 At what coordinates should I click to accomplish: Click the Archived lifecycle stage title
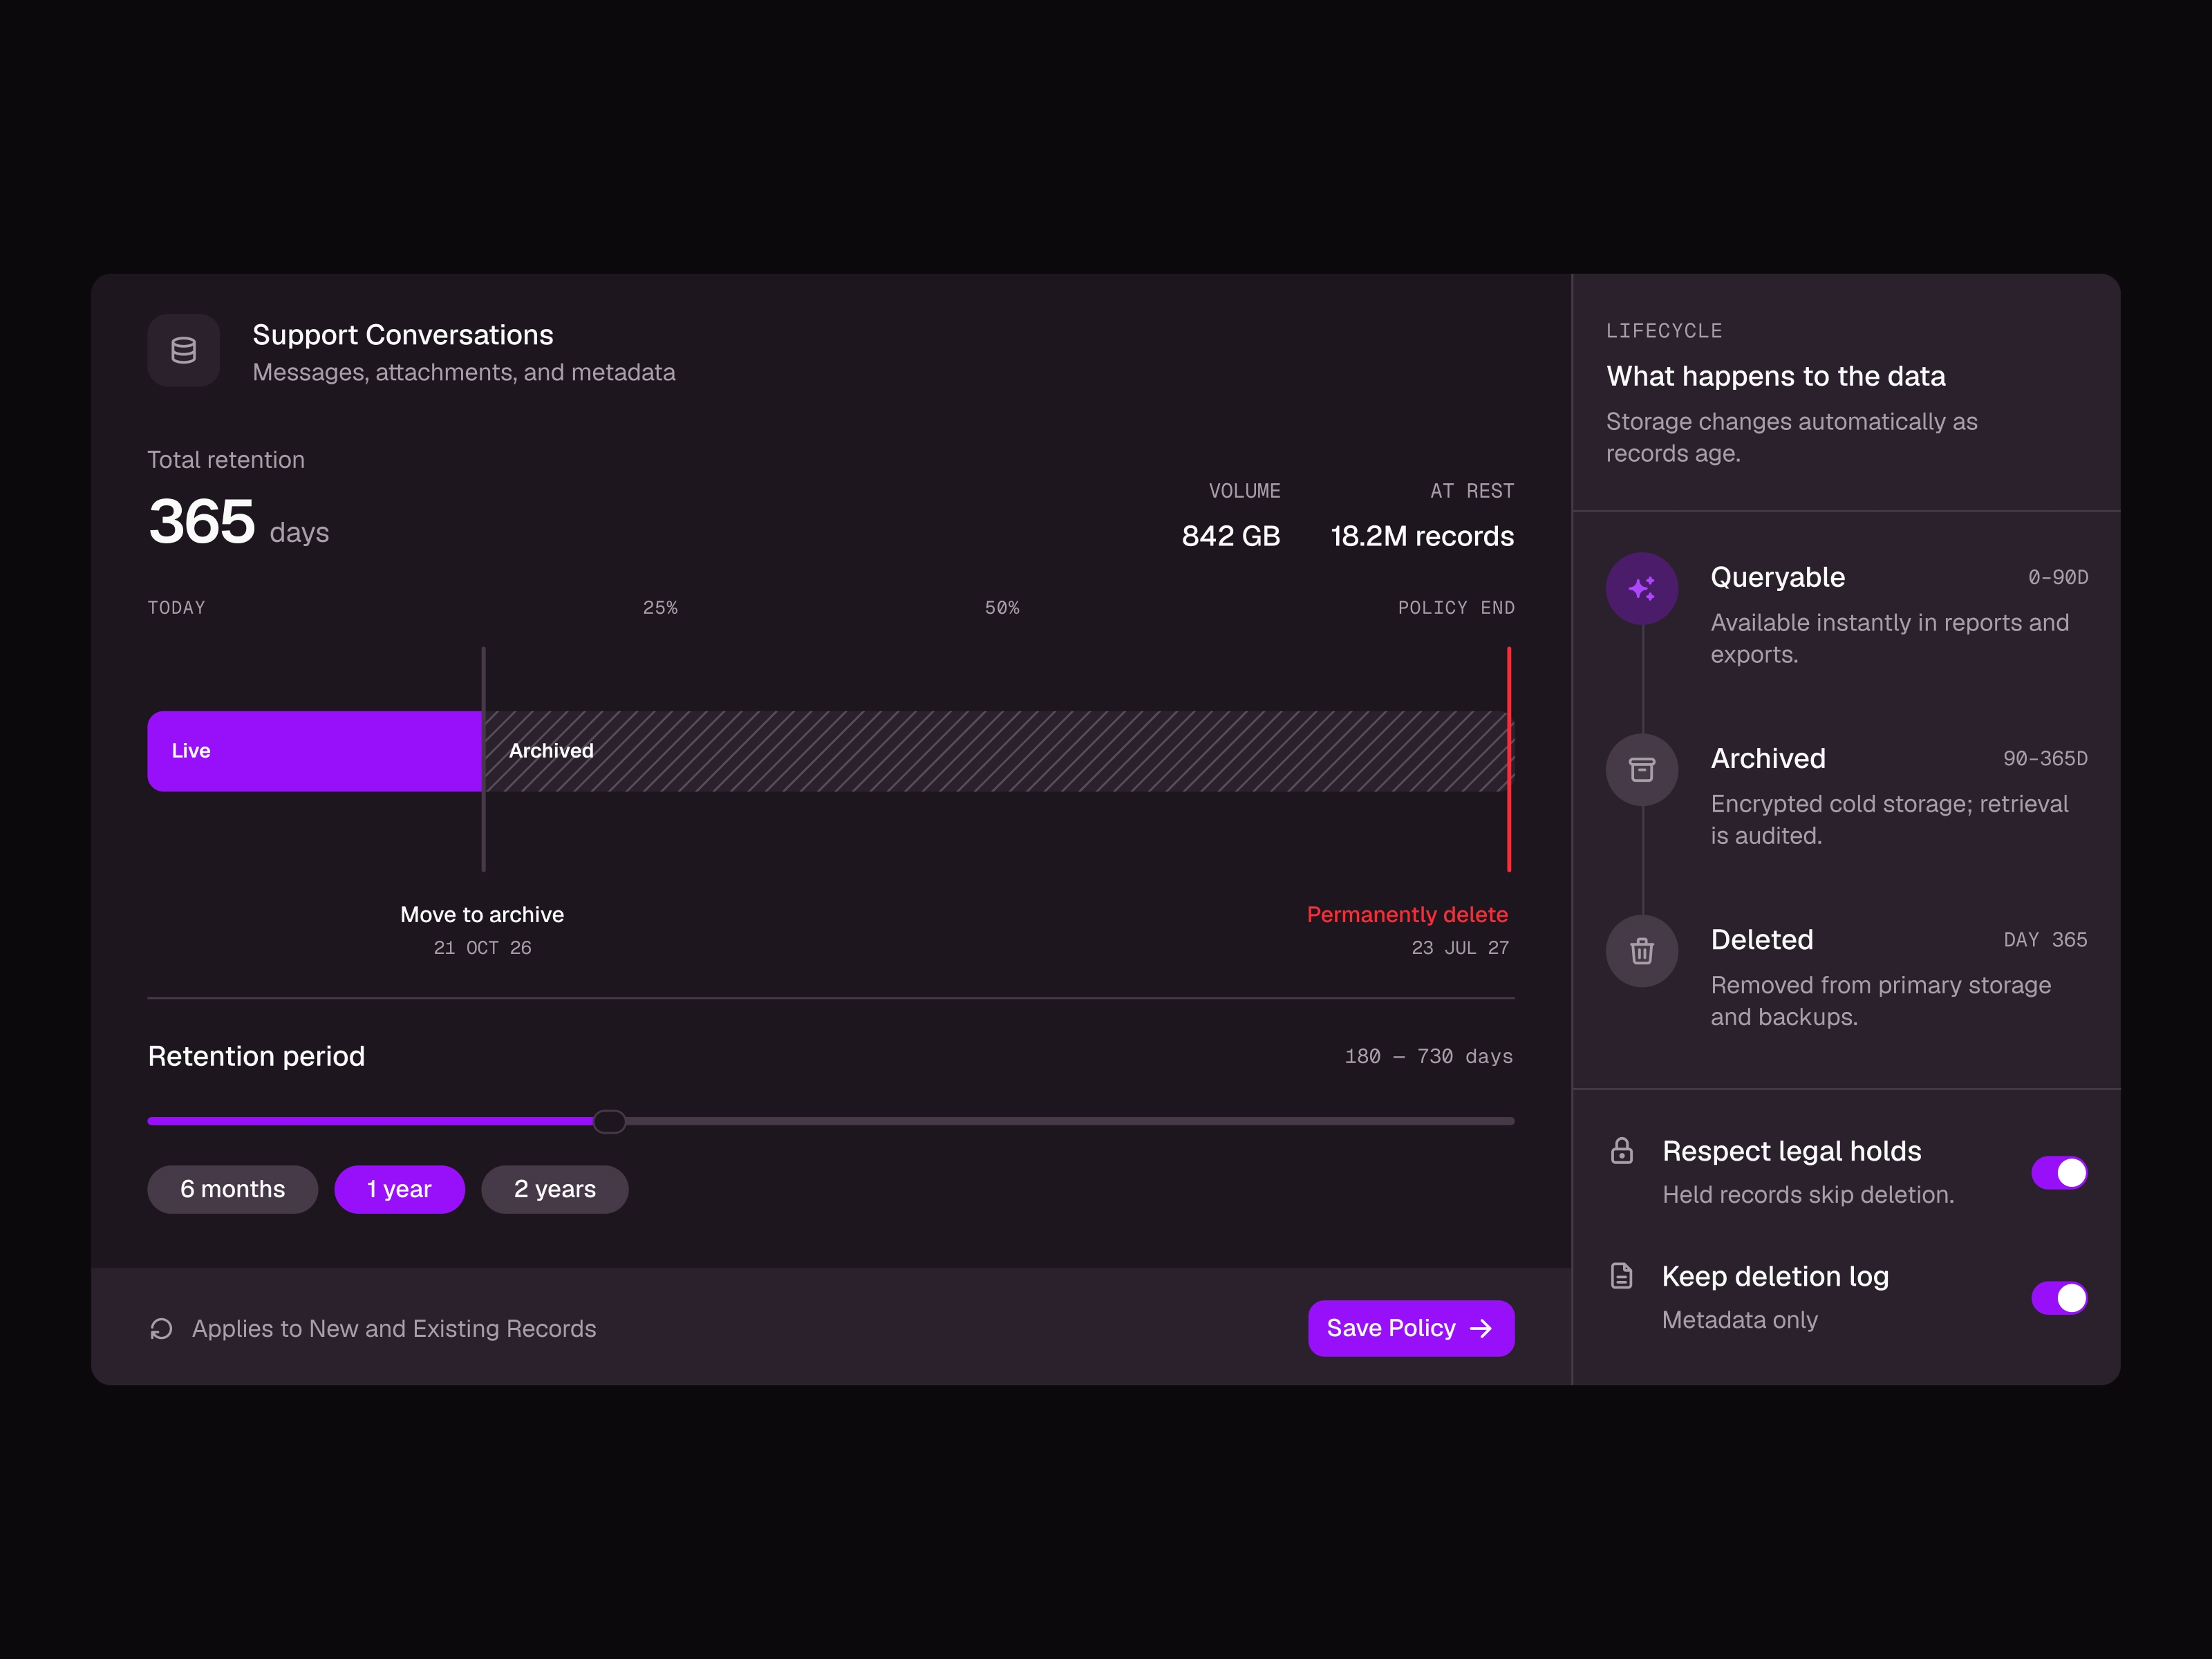click(x=1768, y=758)
